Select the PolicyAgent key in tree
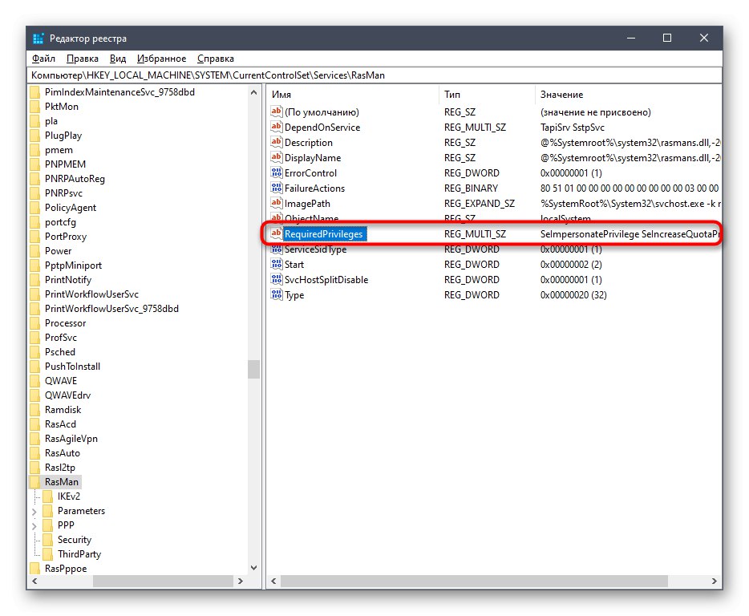The image size is (749, 616). pyautogui.click(x=71, y=208)
